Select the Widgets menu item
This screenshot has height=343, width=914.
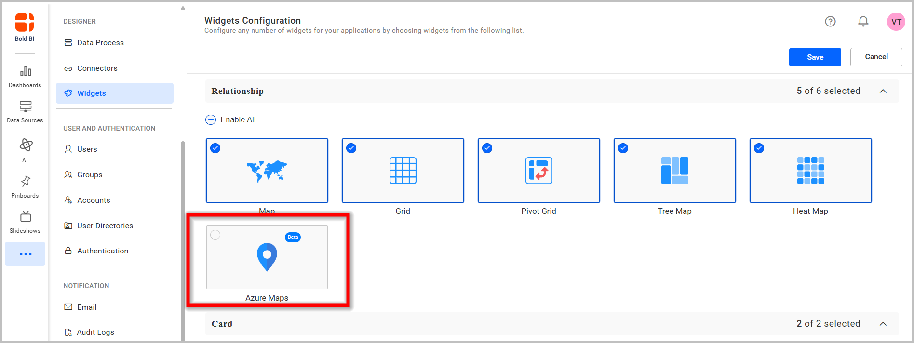click(x=115, y=93)
